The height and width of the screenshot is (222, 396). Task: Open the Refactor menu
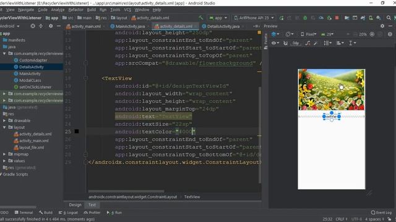tap(75, 10)
